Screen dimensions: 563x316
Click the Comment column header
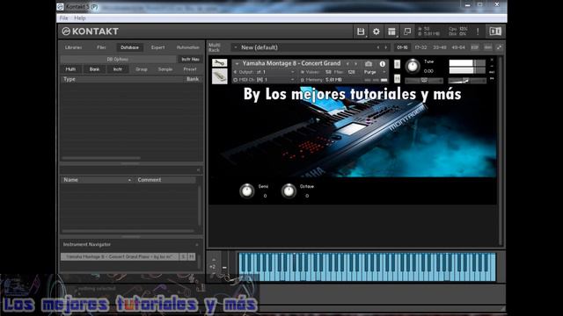click(165, 180)
